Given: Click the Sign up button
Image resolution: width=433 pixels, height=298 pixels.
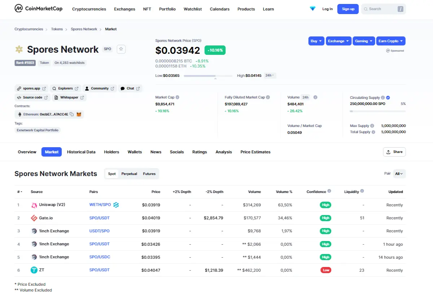Looking at the screenshot, I should 348,9.
